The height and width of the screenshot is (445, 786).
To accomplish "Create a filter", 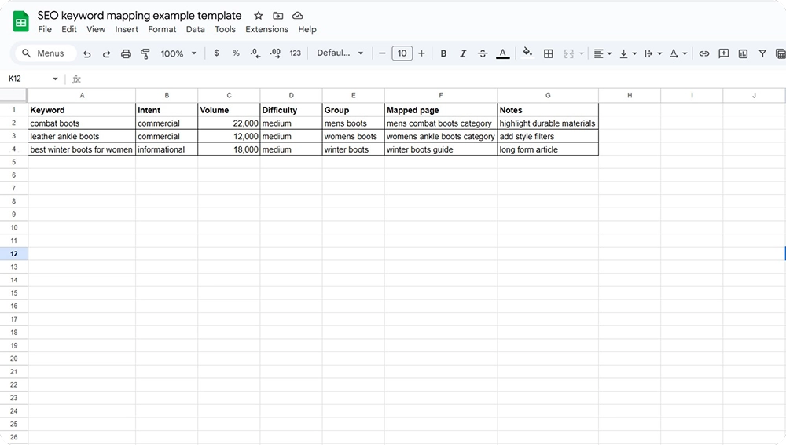I will click(x=762, y=53).
